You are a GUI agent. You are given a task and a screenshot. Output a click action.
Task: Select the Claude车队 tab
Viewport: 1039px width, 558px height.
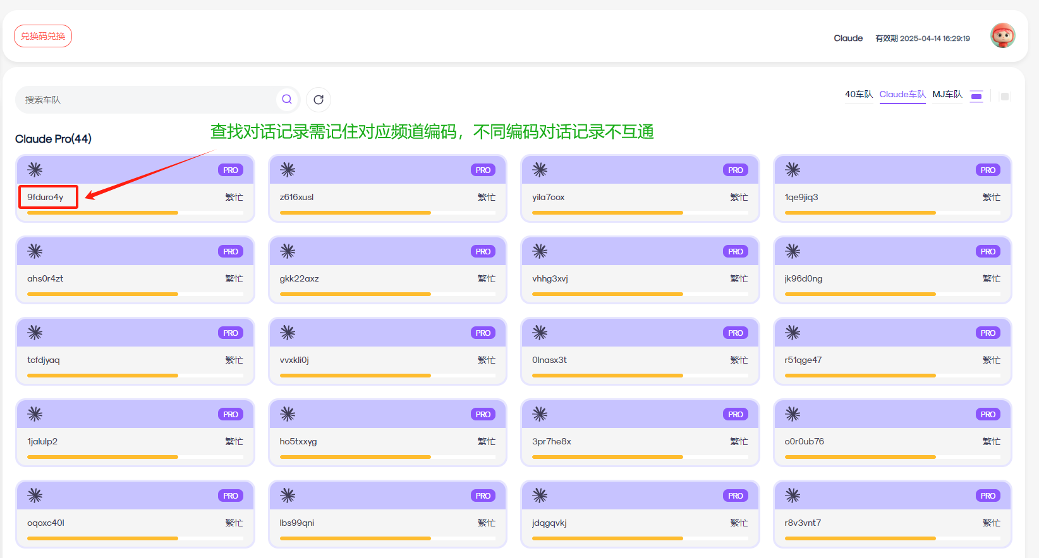tap(902, 94)
